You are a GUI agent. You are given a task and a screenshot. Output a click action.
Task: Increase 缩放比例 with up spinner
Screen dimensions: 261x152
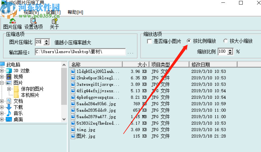pos(230,50)
